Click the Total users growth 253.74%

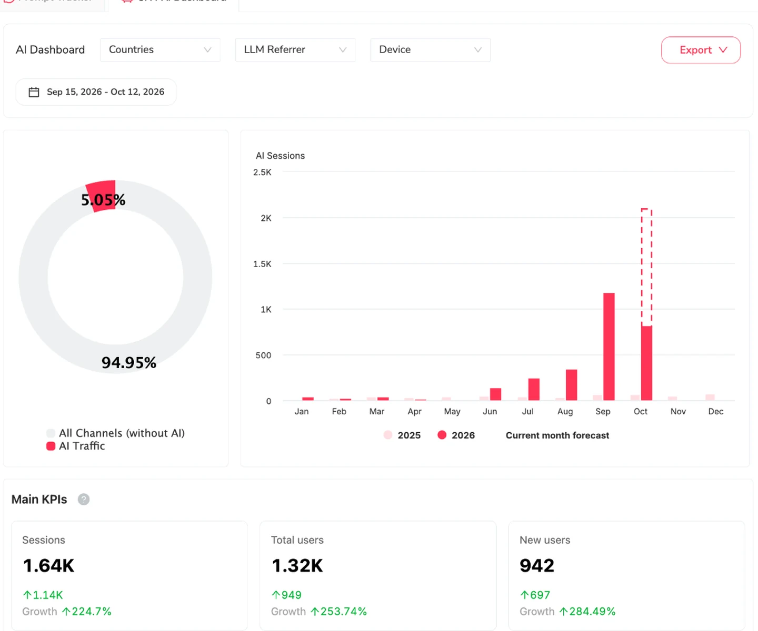click(339, 612)
